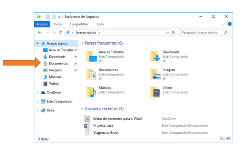Select OneDrive in the navigation pane
The width and height of the screenshot is (242, 150).
click(53, 92)
